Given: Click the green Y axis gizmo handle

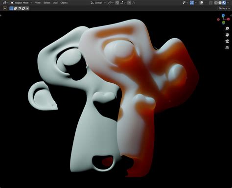Looking at the screenshot, I should click(x=224, y=23).
